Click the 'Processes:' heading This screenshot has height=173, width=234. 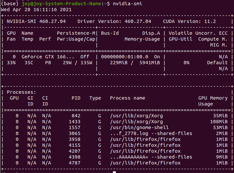(22, 92)
